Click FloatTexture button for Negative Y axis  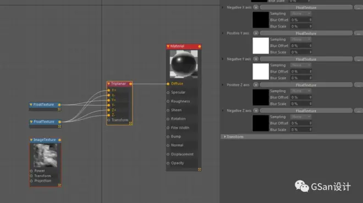coord(306,59)
